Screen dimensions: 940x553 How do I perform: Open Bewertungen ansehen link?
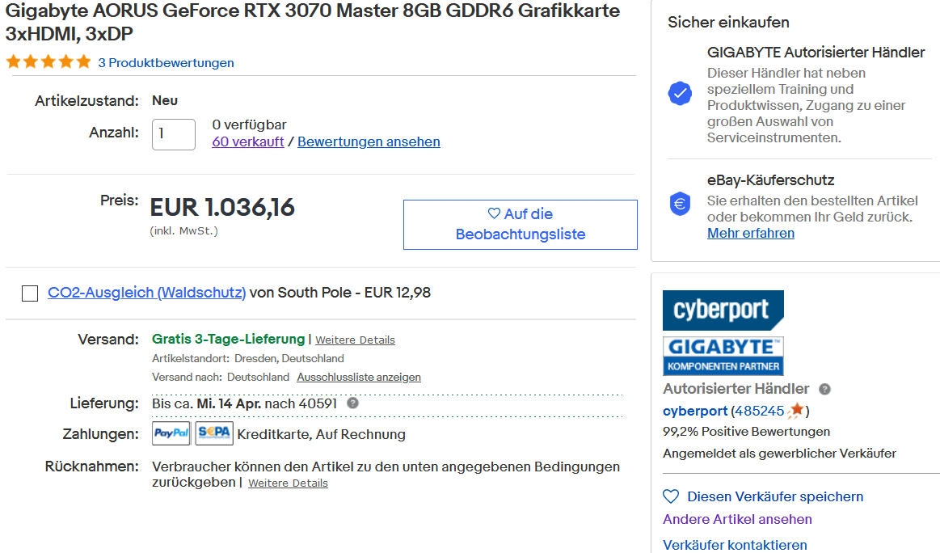(369, 141)
